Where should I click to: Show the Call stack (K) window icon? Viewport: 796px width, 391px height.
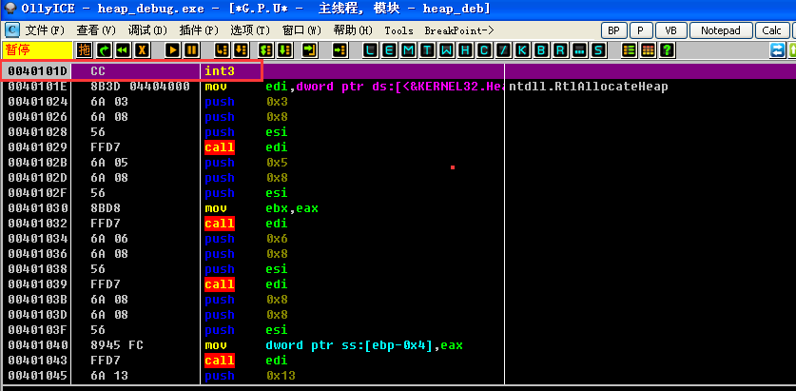pos(522,49)
